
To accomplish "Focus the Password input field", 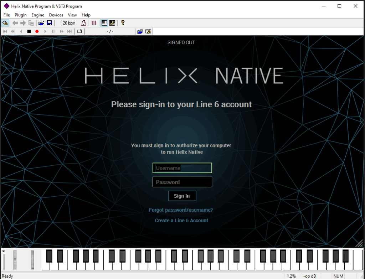I will (x=182, y=182).
